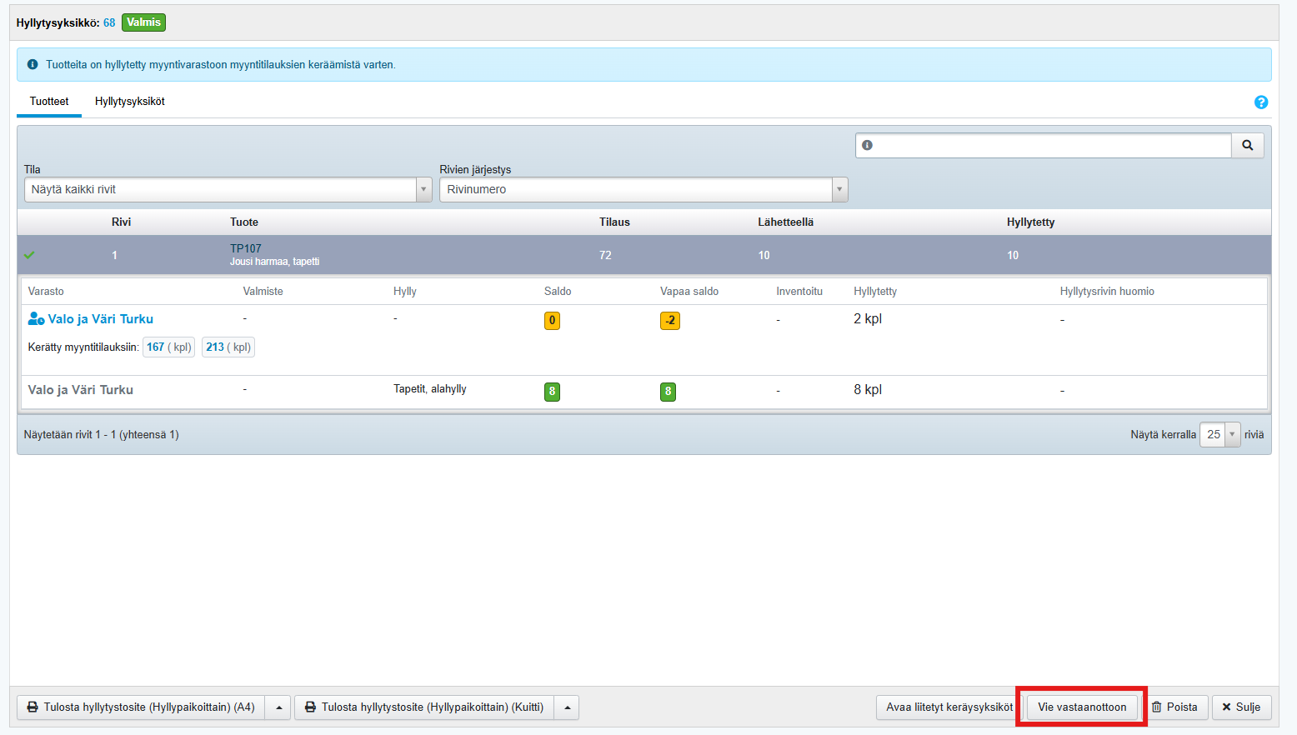Open the Rivien järjestys dropdown
The width and height of the screenshot is (1297, 735).
[643, 190]
